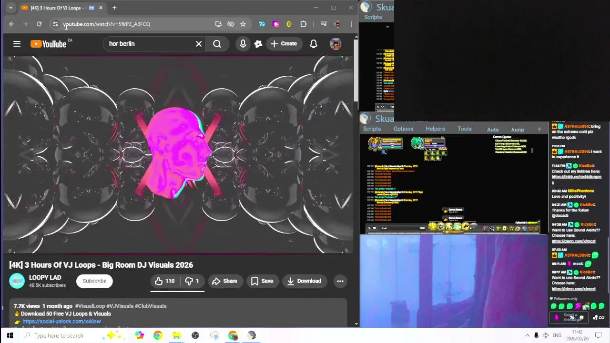Open Scripts in the upper Skua window
This screenshot has height=343, width=610.
373,17
